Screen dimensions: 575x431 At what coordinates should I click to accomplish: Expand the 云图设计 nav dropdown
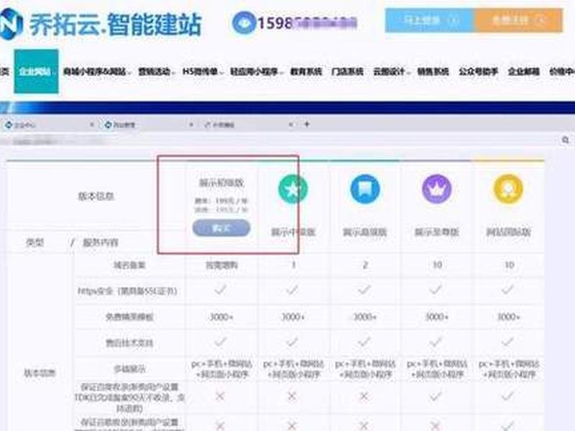(390, 71)
